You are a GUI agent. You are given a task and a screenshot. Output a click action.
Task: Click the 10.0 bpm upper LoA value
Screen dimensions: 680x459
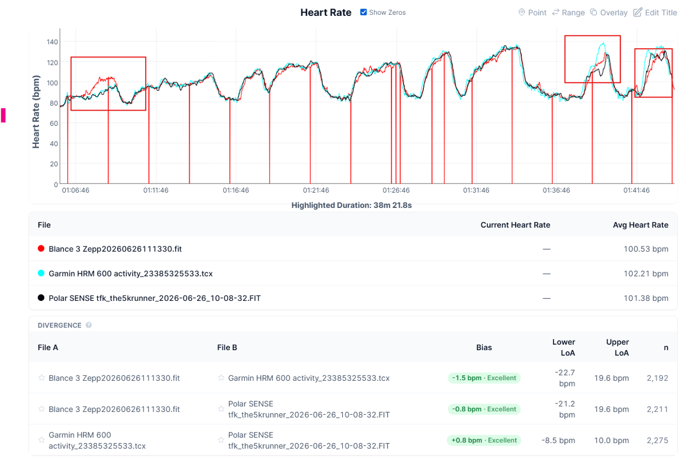pyautogui.click(x=611, y=440)
